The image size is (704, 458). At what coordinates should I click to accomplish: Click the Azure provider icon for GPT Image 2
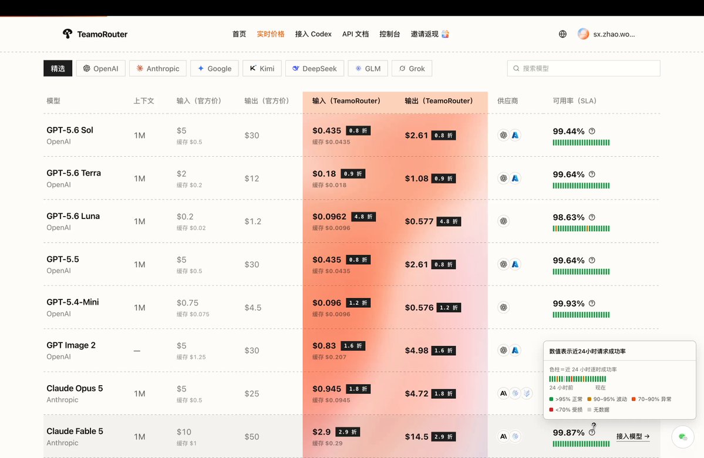[x=516, y=350]
